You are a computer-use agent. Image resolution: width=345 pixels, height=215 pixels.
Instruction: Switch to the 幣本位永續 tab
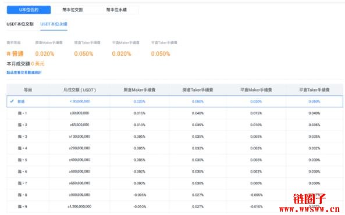116,10
